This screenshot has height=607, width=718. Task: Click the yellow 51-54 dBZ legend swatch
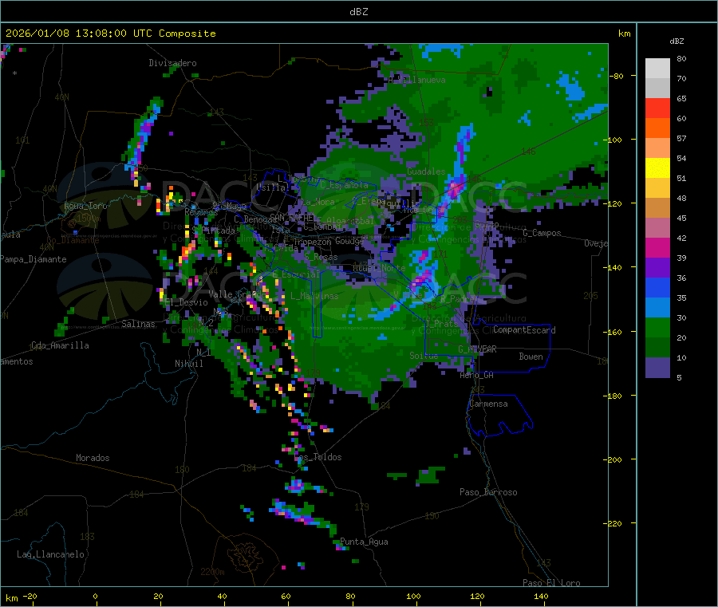pos(657,168)
